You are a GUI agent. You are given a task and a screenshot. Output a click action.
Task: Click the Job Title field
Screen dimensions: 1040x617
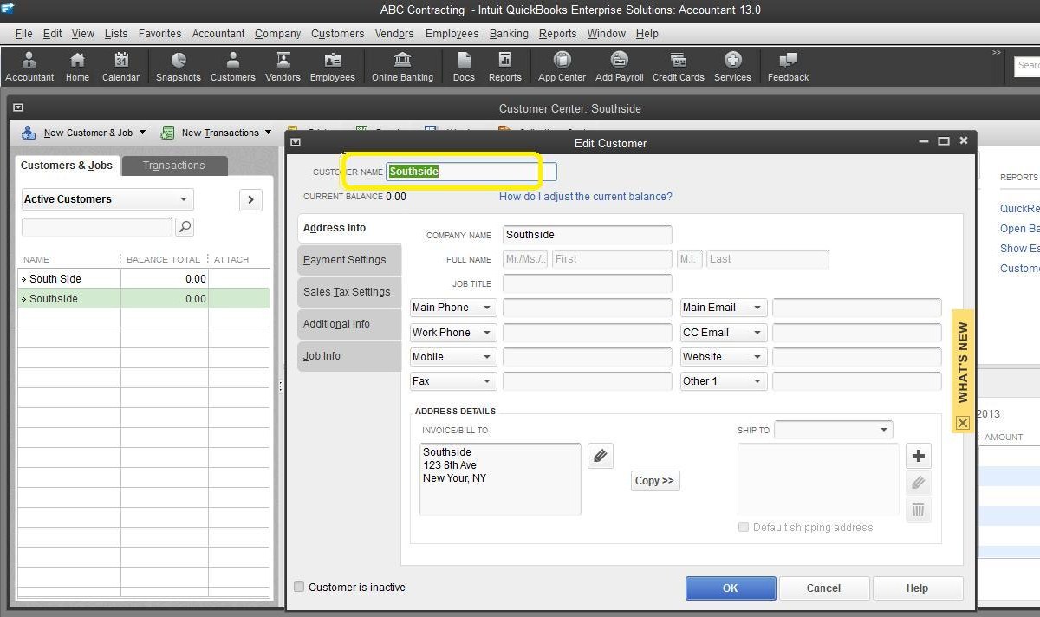[x=587, y=283]
